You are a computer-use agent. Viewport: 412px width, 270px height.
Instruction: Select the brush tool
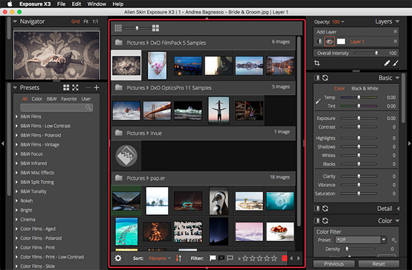coord(396,63)
